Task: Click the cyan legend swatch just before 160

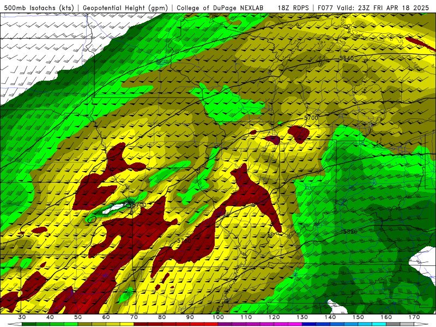Action: [379, 324]
